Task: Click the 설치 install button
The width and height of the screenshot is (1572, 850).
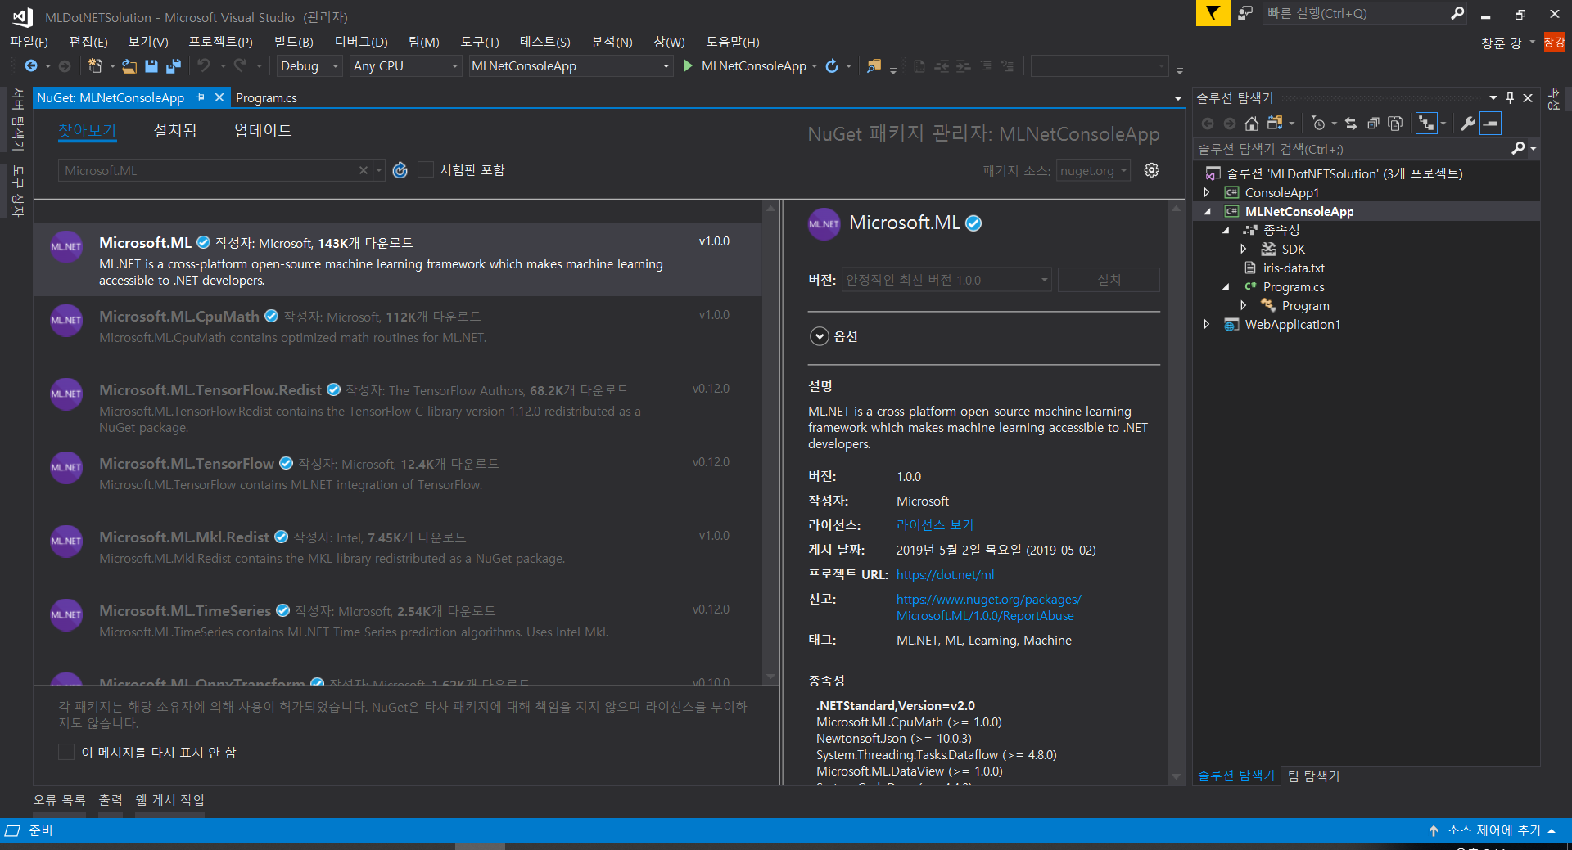Action: [x=1109, y=280]
